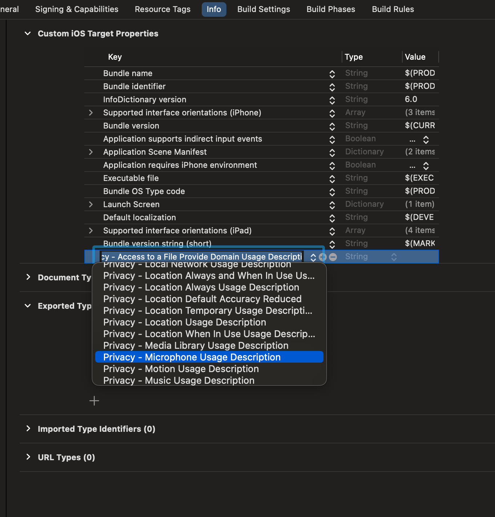The width and height of the screenshot is (495, 517).
Task: Click the 6.0 value of InfoDictionary version
Action: point(411,99)
